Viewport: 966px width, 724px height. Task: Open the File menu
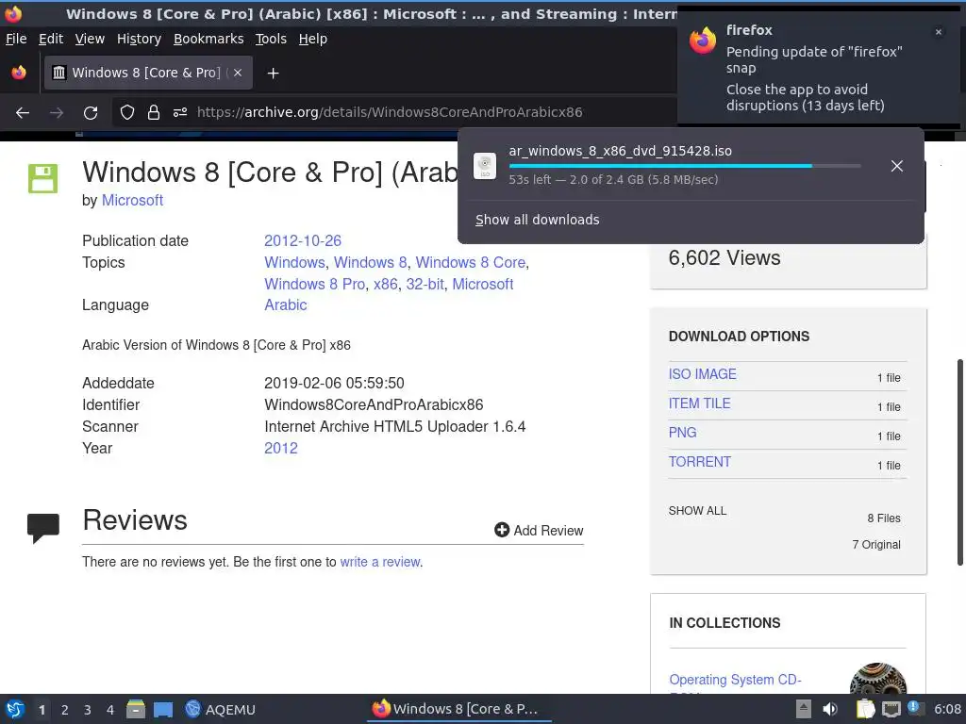point(16,39)
